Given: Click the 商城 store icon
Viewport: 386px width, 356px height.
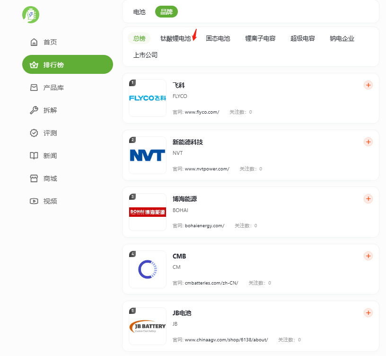Looking at the screenshot, I should pyautogui.click(x=34, y=178).
